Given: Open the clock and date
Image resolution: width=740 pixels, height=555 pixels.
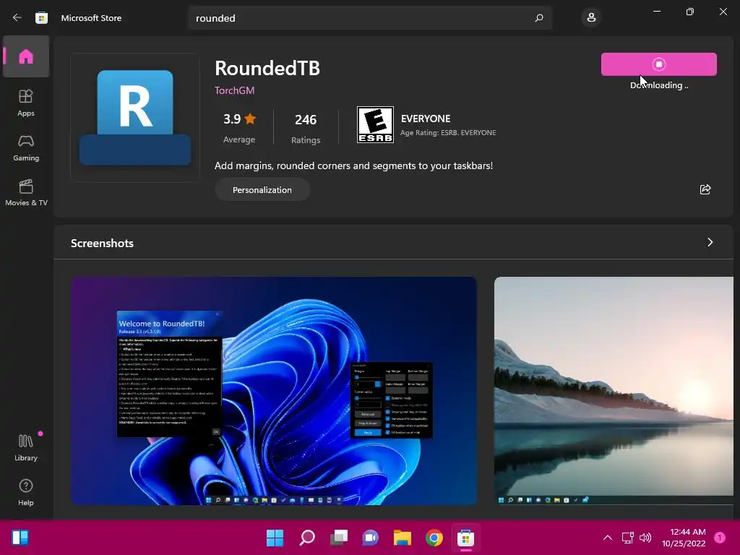Looking at the screenshot, I should pos(684,537).
